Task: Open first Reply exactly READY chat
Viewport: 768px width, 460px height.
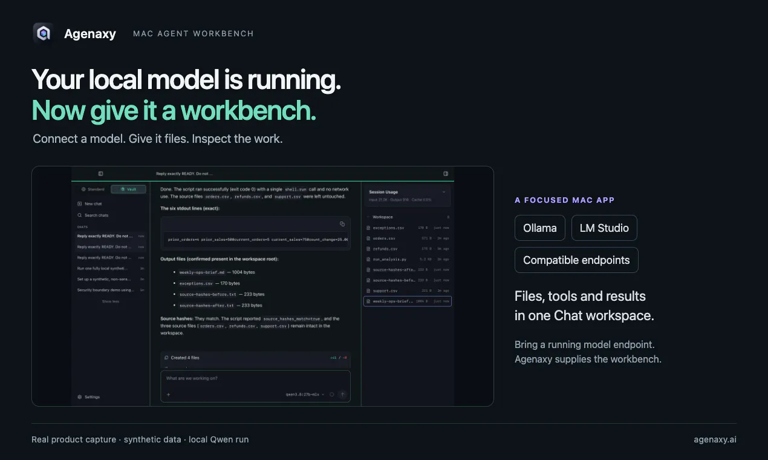Action: [x=111, y=236]
